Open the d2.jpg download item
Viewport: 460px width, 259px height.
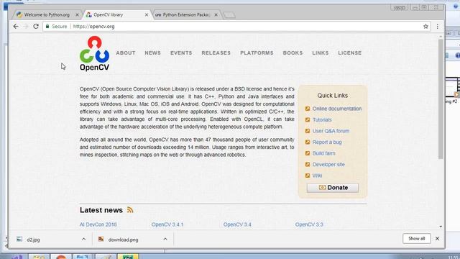coord(51,240)
